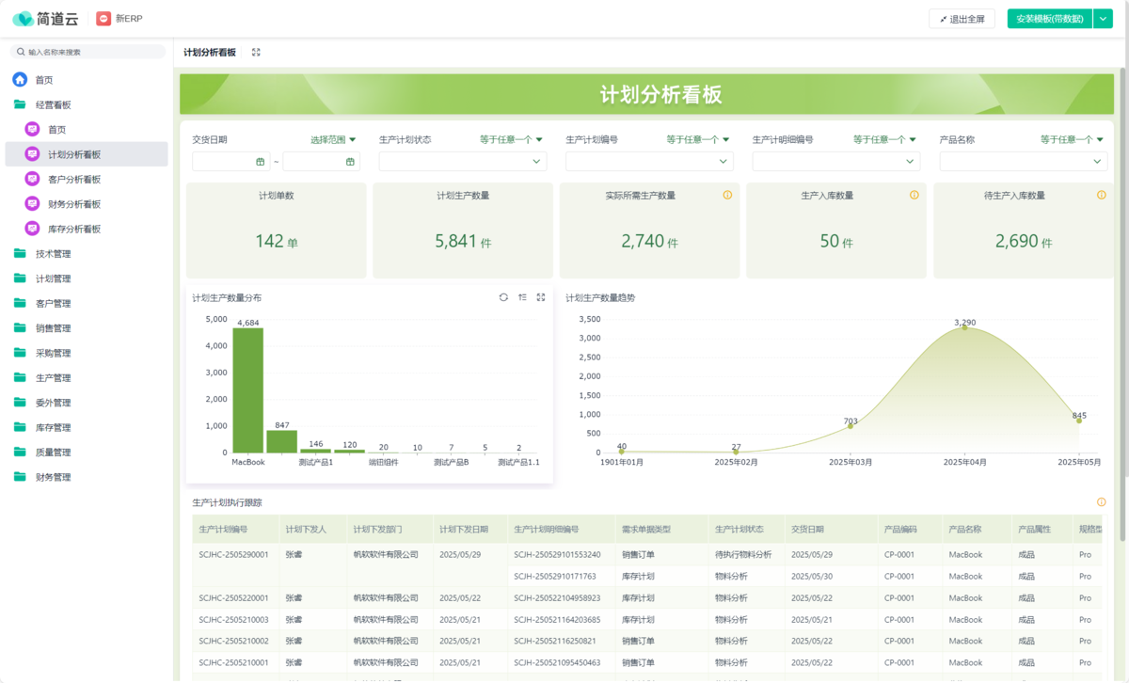
Task: Click the folder icon beside 技术管理
Action: click(20, 254)
